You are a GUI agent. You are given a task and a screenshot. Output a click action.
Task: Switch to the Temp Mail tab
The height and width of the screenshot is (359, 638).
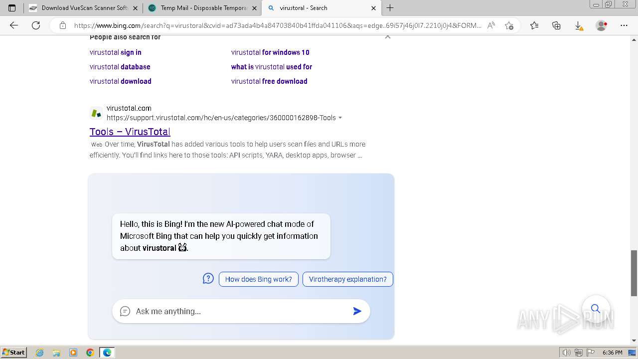pos(202,8)
